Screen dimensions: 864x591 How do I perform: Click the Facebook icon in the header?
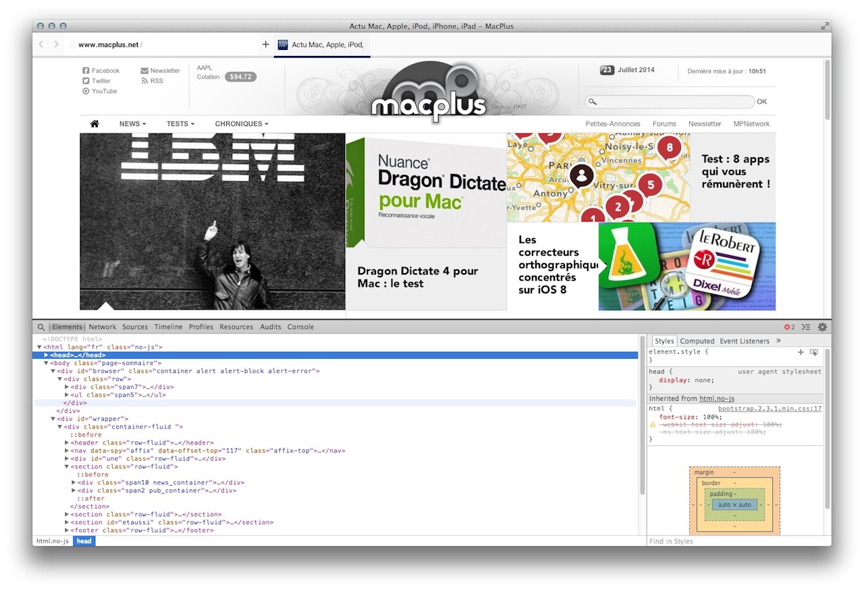coord(86,71)
